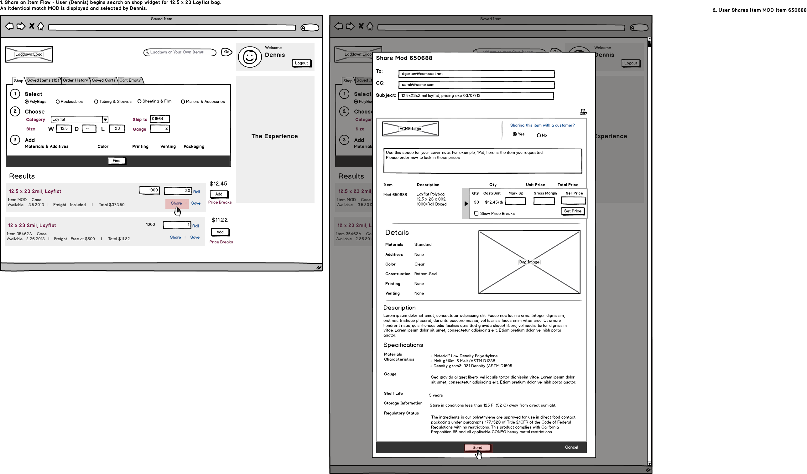Click the right window's vertical scrollbar down arrow
Viewport: 807px width, 474px height.
tap(649, 463)
